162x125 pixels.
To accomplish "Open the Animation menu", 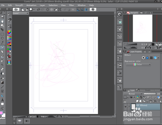I will point(31,5).
